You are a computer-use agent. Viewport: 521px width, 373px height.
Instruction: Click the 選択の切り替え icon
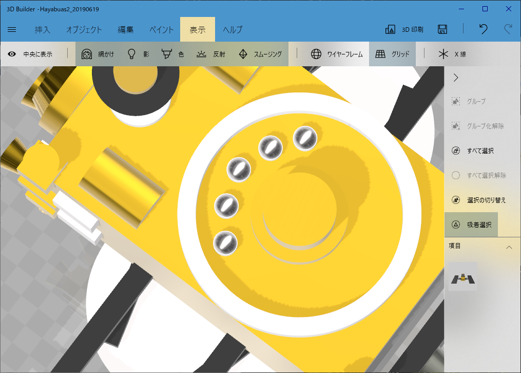(x=456, y=200)
